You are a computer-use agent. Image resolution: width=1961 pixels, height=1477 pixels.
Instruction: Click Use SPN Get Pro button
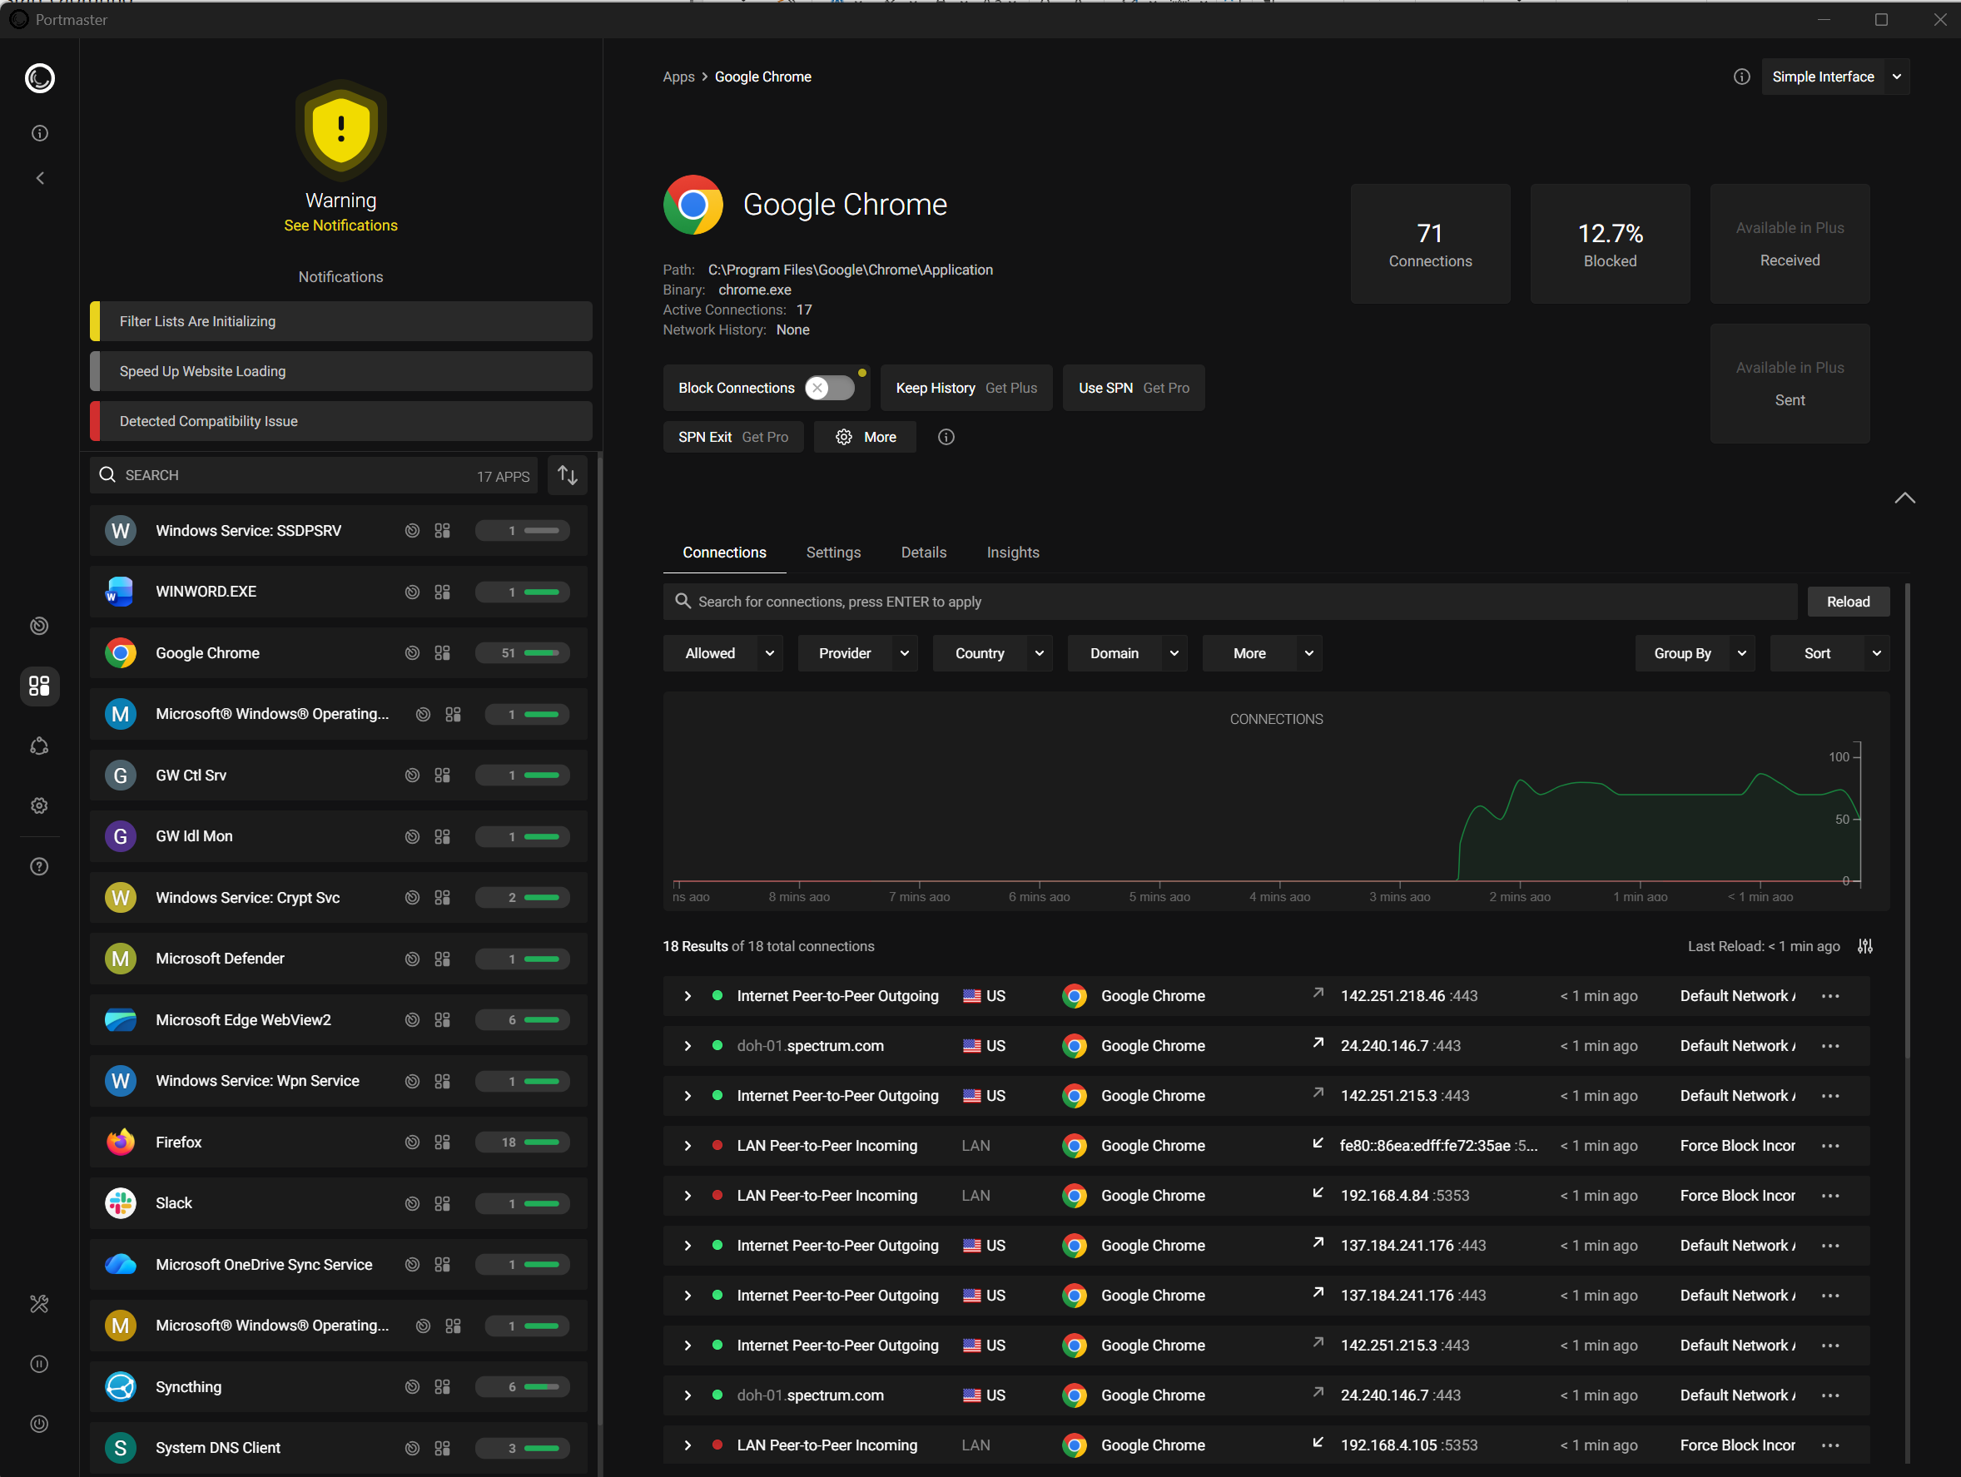click(1133, 388)
